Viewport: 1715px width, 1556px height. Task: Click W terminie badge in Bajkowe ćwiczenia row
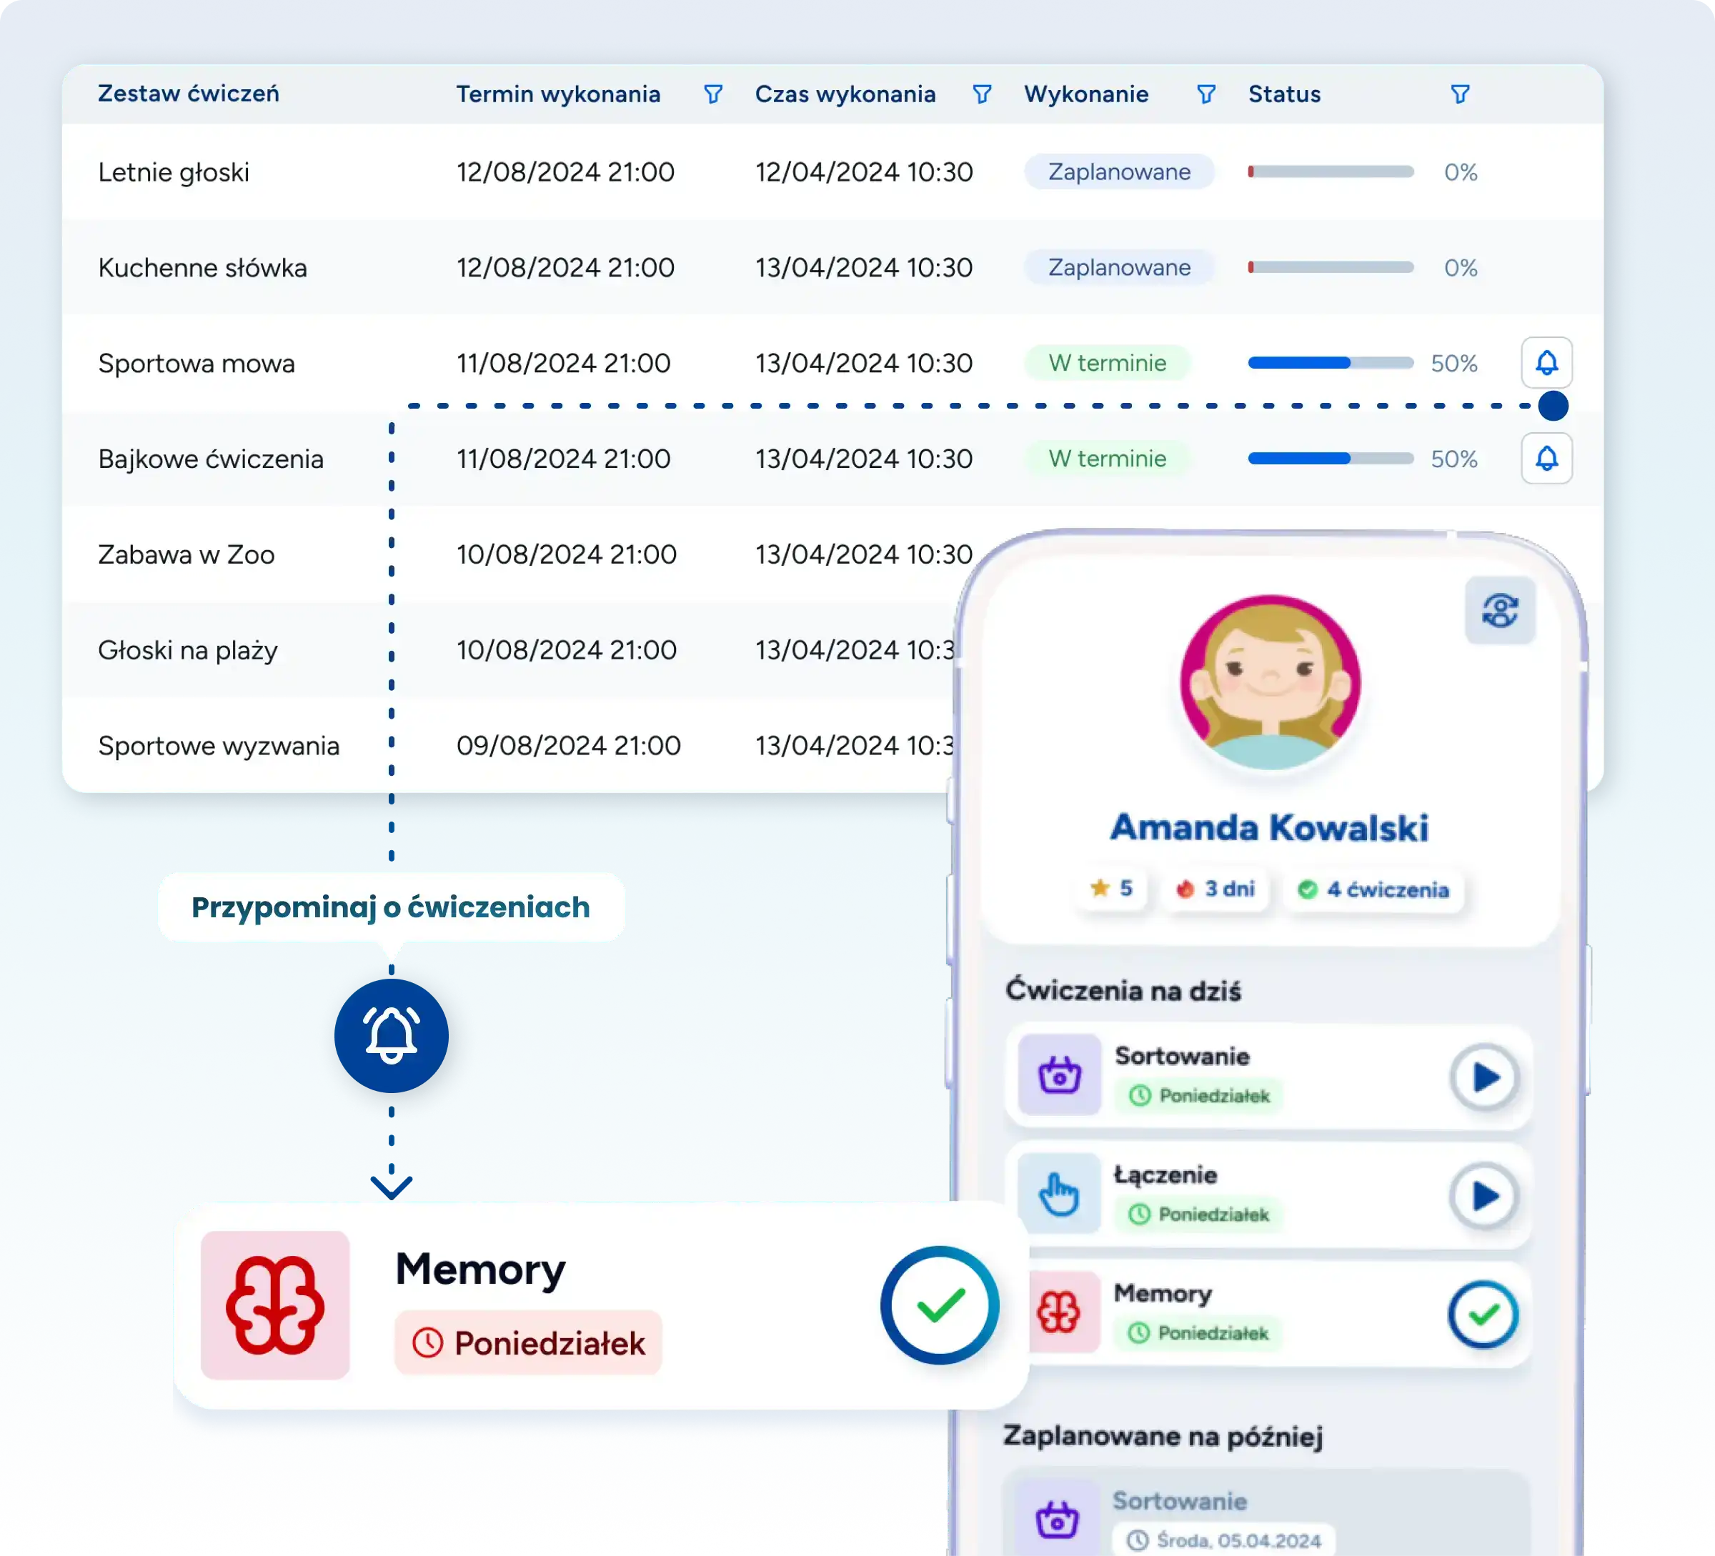tap(1107, 458)
